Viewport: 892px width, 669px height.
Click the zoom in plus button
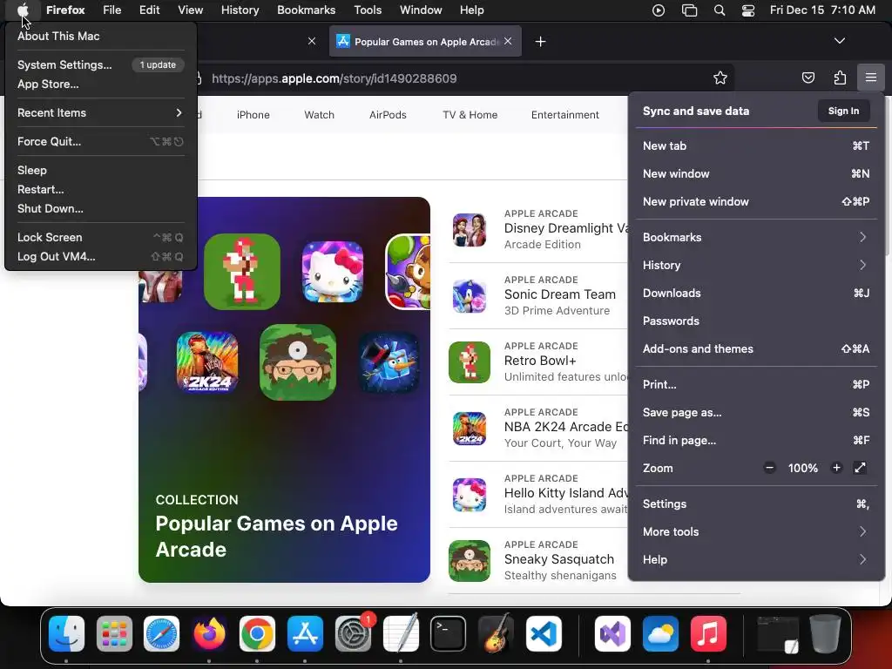836,468
